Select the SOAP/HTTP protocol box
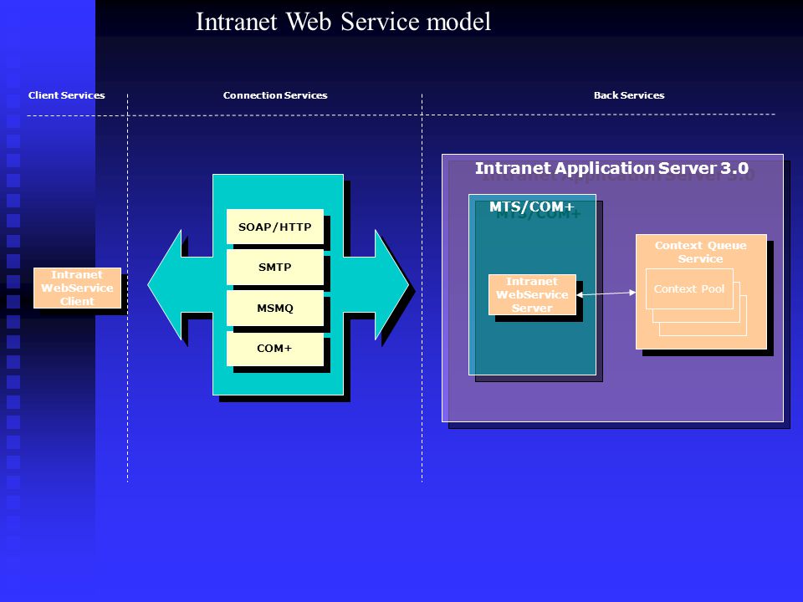803x602 pixels. coord(275,227)
